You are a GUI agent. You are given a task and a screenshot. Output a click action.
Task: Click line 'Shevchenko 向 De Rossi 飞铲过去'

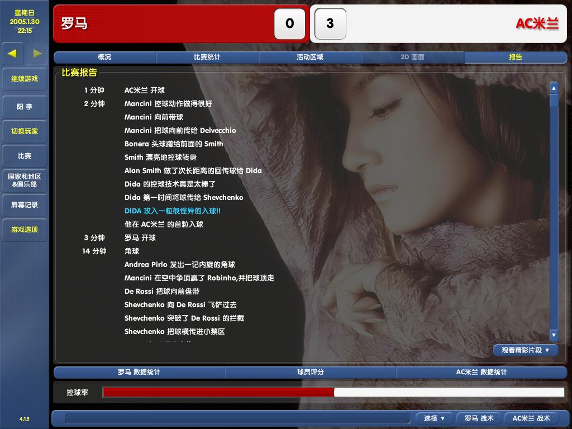(x=180, y=305)
